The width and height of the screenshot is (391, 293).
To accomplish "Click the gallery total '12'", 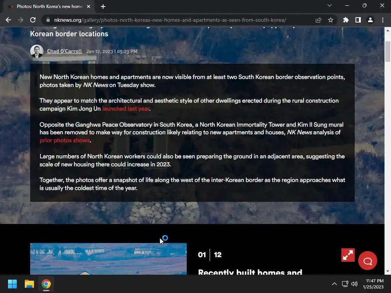I will pos(218,254).
